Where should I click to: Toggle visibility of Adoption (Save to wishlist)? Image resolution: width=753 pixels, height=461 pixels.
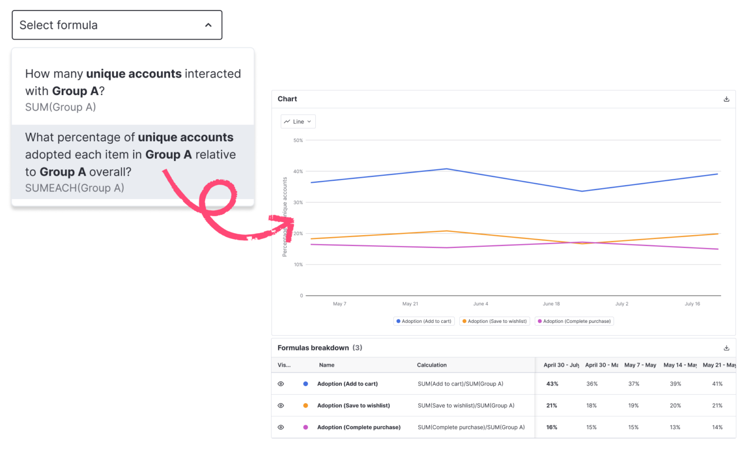point(281,405)
